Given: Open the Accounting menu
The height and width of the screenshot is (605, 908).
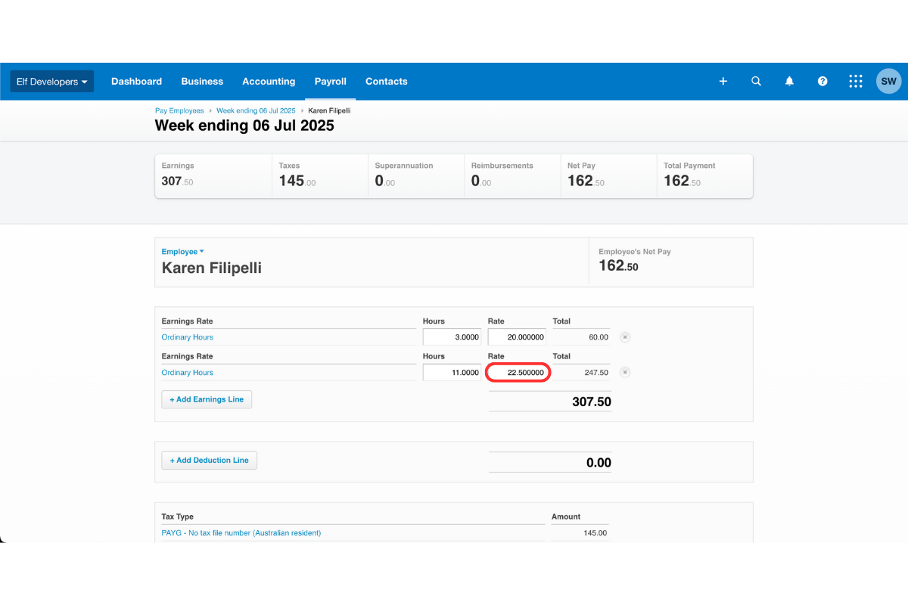Looking at the screenshot, I should (x=269, y=81).
